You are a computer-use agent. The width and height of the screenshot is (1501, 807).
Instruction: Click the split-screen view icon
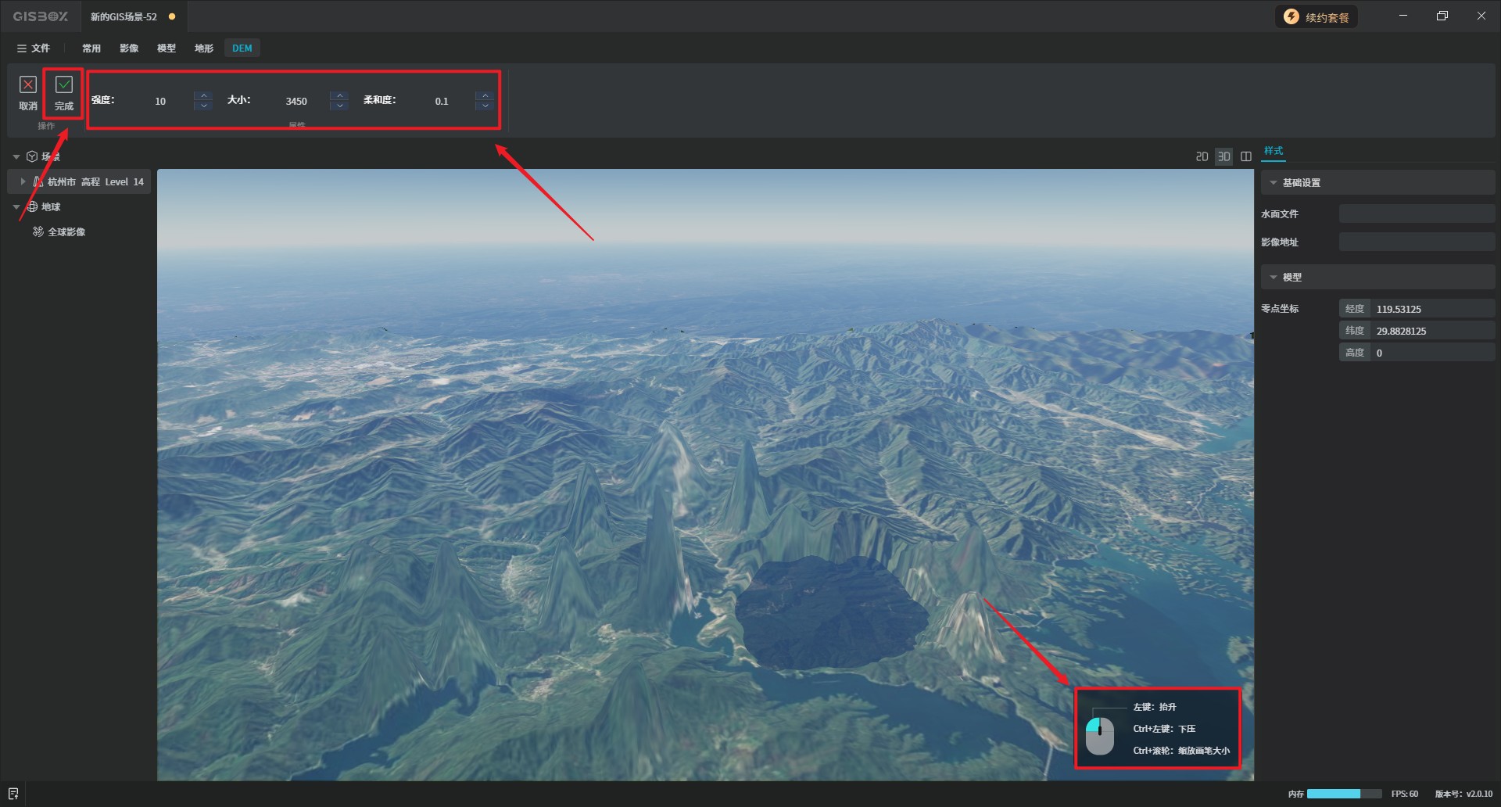[1246, 157]
